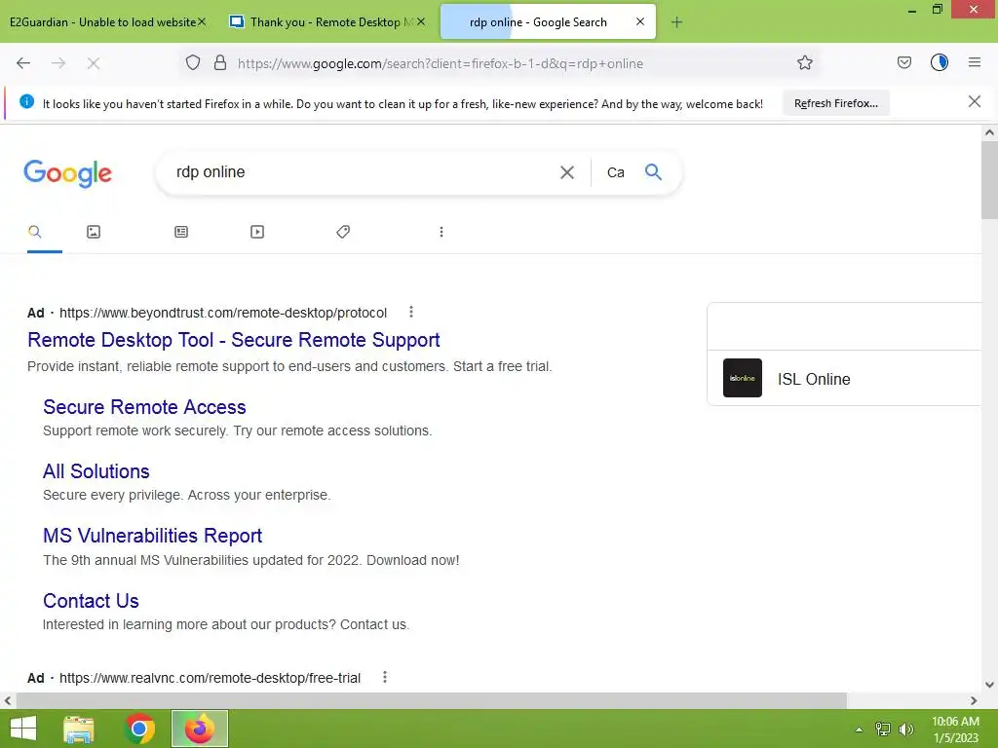Clear the Google search box text
Image resolution: width=998 pixels, height=748 pixels.
click(x=566, y=172)
